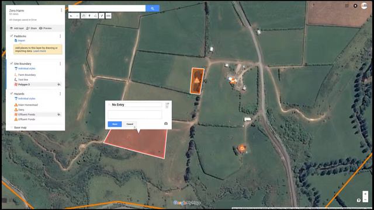Click the description text area in popup
The width and height of the screenshot is (374, 210).
(x=135, y=114)
